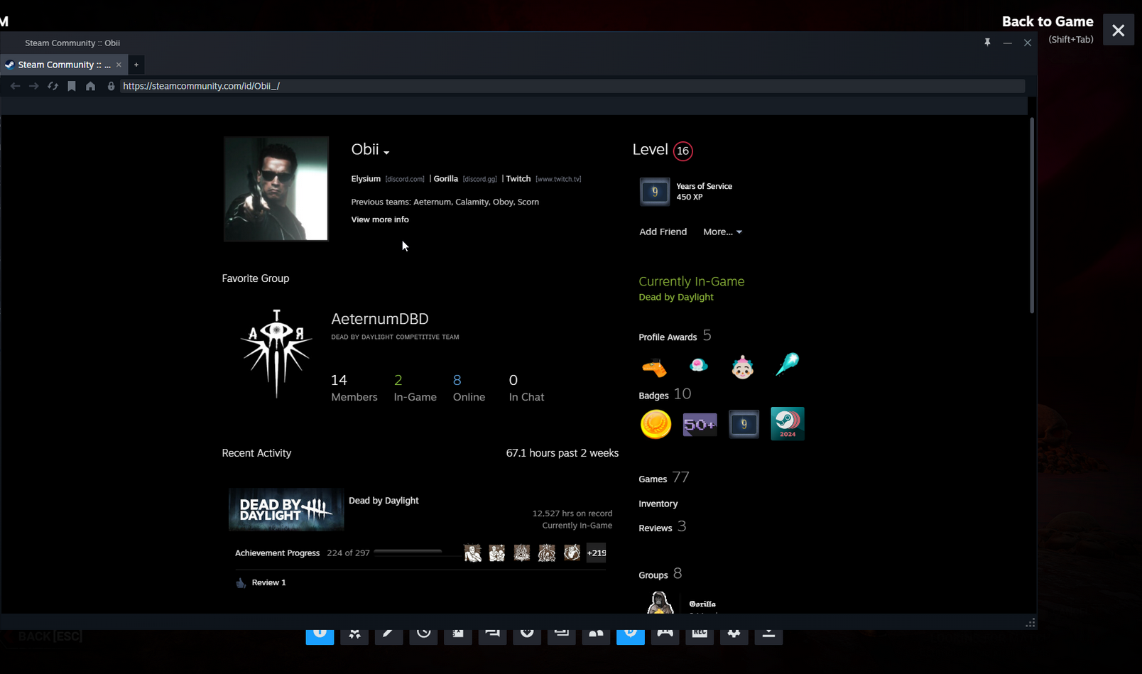Screen dimensions: 1142x674
Task: Close the overlay with the Back to Game X
Action: pos(1119,31)
